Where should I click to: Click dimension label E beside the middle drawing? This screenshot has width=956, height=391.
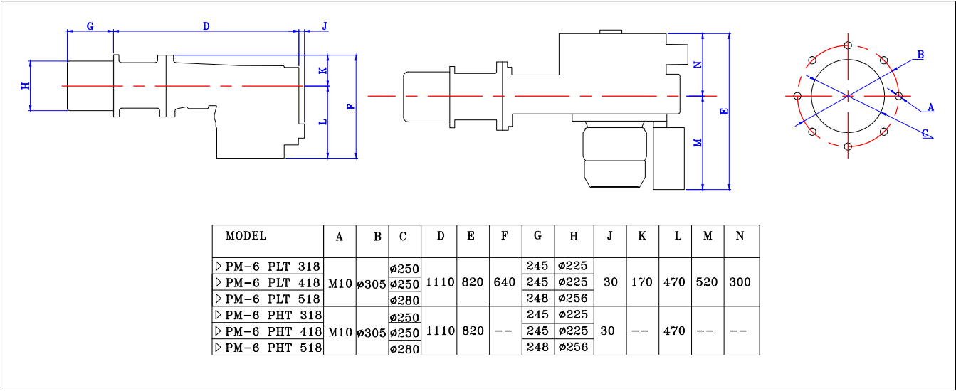[x=725, y=111]
